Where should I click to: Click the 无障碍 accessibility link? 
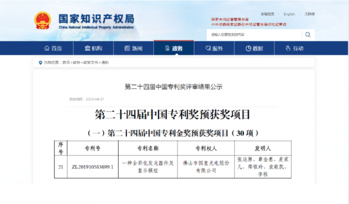(310, 14)
